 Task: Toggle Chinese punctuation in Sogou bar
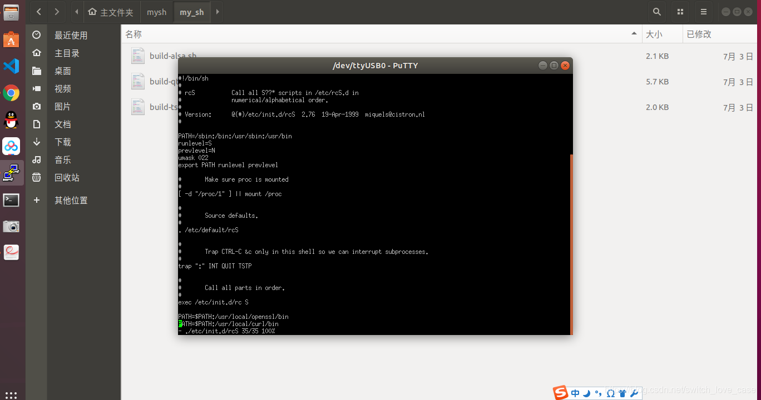pos(598,393)
